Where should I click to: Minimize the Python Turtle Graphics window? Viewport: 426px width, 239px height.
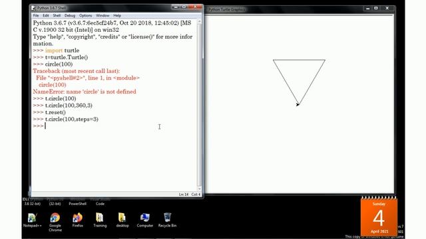point(367,9)
